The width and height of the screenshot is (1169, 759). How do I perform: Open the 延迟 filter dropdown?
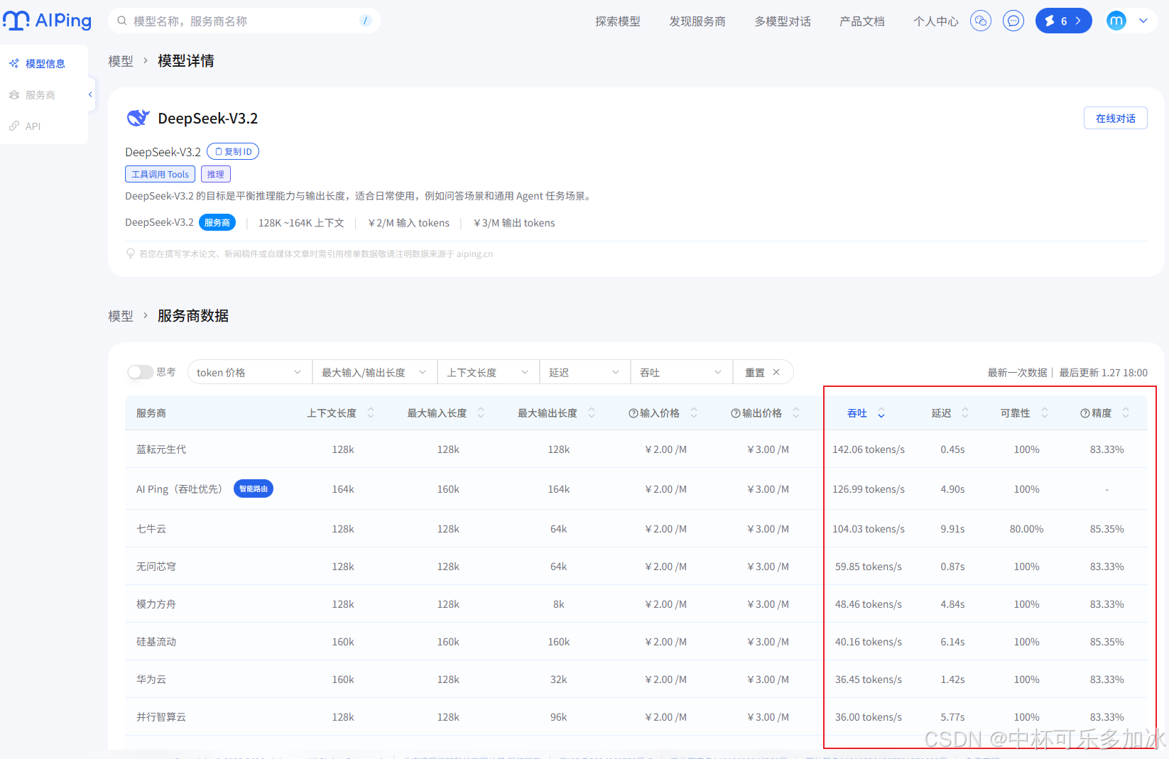584,372
